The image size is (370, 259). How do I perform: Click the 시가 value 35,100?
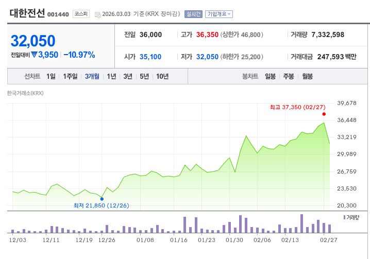pyautogui.click(x=150, y=57)
